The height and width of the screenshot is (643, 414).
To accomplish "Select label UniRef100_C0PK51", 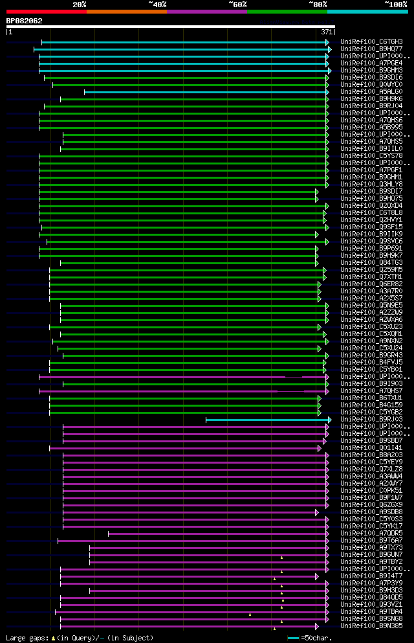I will [x=371, y=490].
